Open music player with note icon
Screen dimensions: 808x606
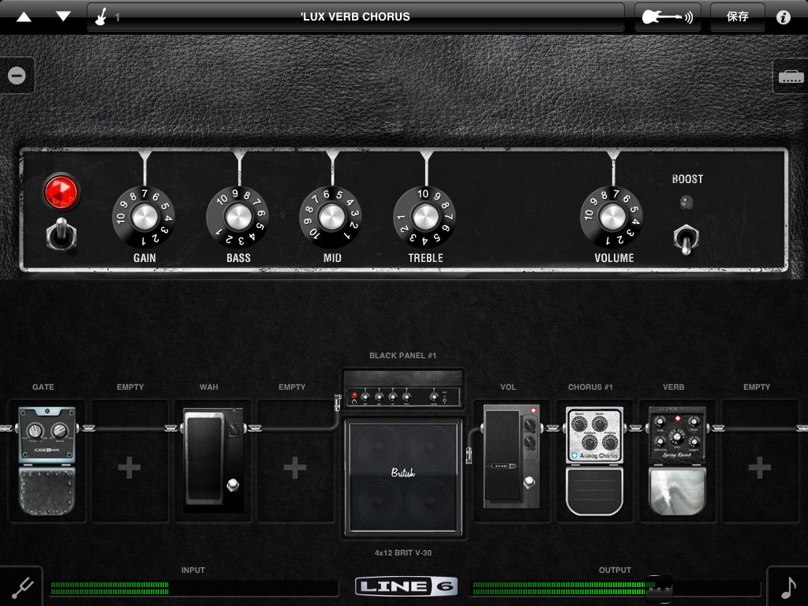click(788, 587)
